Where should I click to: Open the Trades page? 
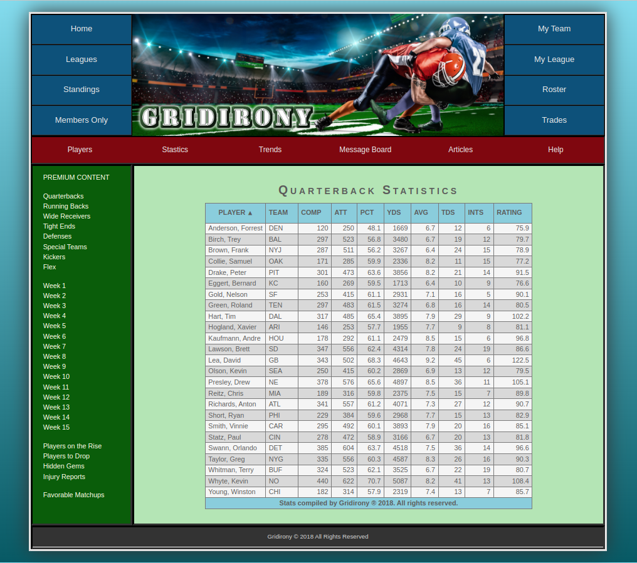tap(554, 120)
